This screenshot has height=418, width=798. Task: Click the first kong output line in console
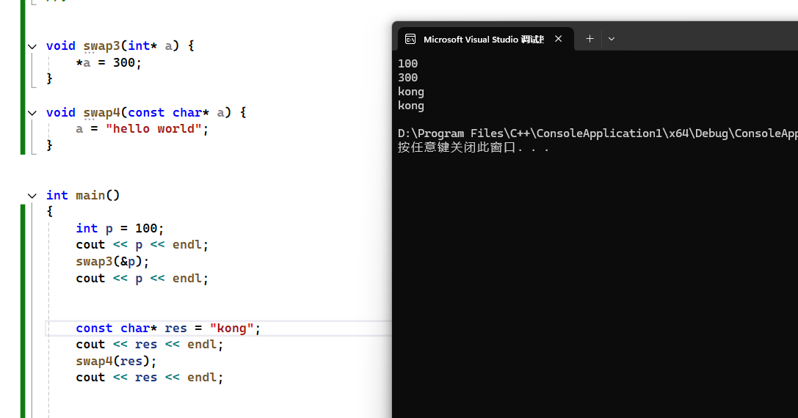coord(411,92)
